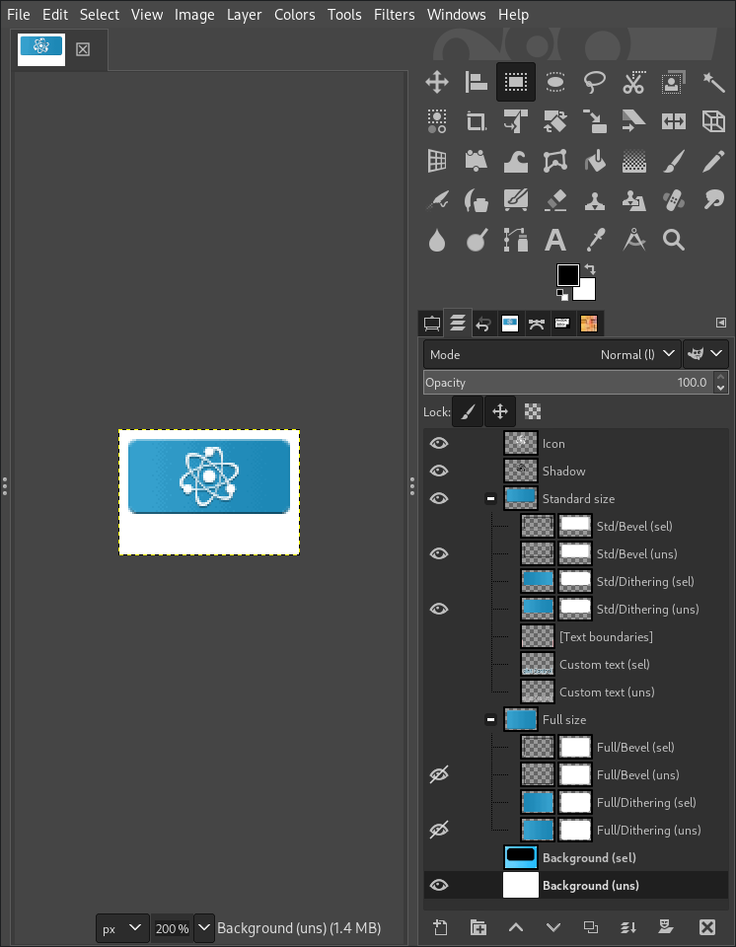Select the Scissors Select tool
The image size is (736, 947).
coord(633,82)
